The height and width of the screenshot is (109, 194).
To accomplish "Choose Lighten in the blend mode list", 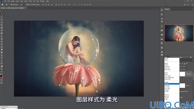I will click(x=172, y=73).
